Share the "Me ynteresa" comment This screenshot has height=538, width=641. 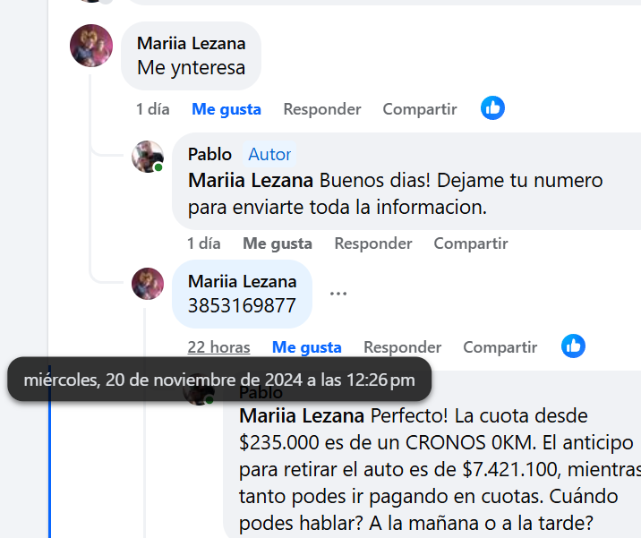(420, 109)
